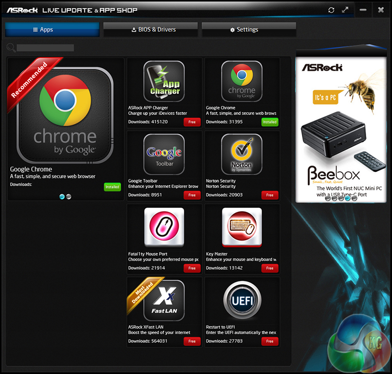Click the large recommended Chrome thumbnail
This screenshot has height=374, width=392.
[x=65, y=115]
